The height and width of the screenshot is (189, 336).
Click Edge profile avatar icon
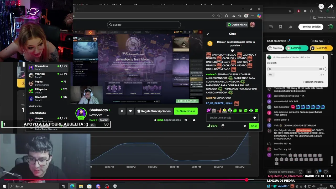[246, 16]
